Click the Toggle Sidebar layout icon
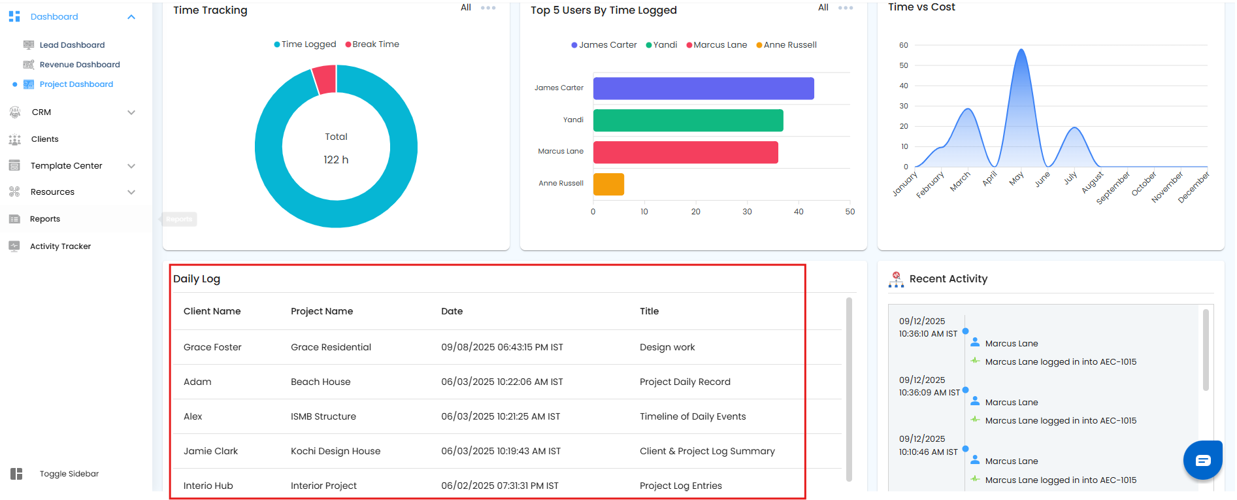1237x500 pixels. click(16, 474)
